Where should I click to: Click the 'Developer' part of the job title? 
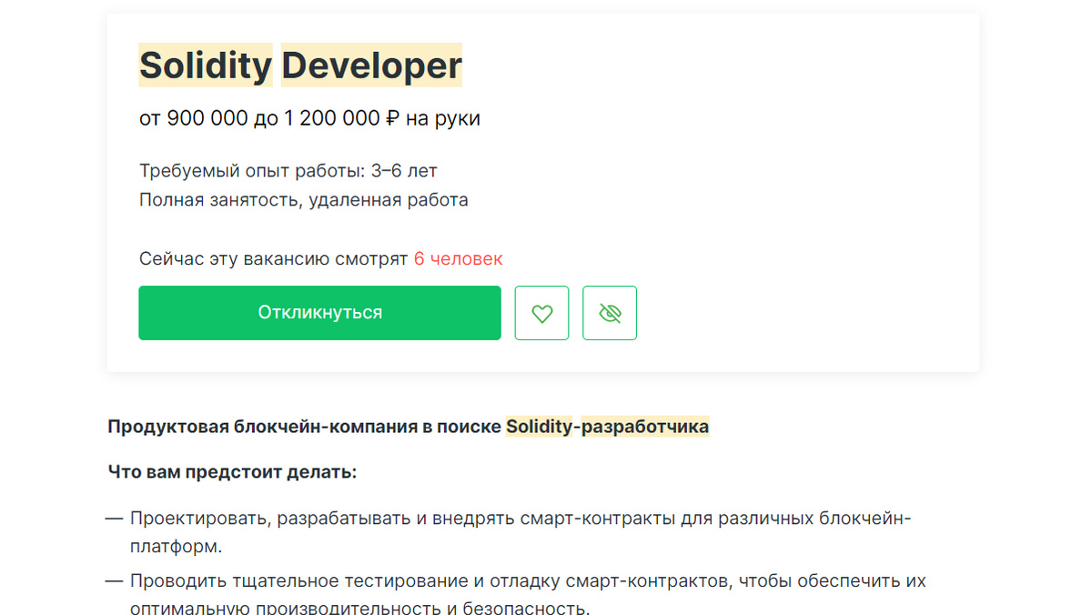[x=369, y=65]
